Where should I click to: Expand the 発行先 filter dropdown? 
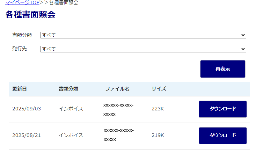coord(143,49)
